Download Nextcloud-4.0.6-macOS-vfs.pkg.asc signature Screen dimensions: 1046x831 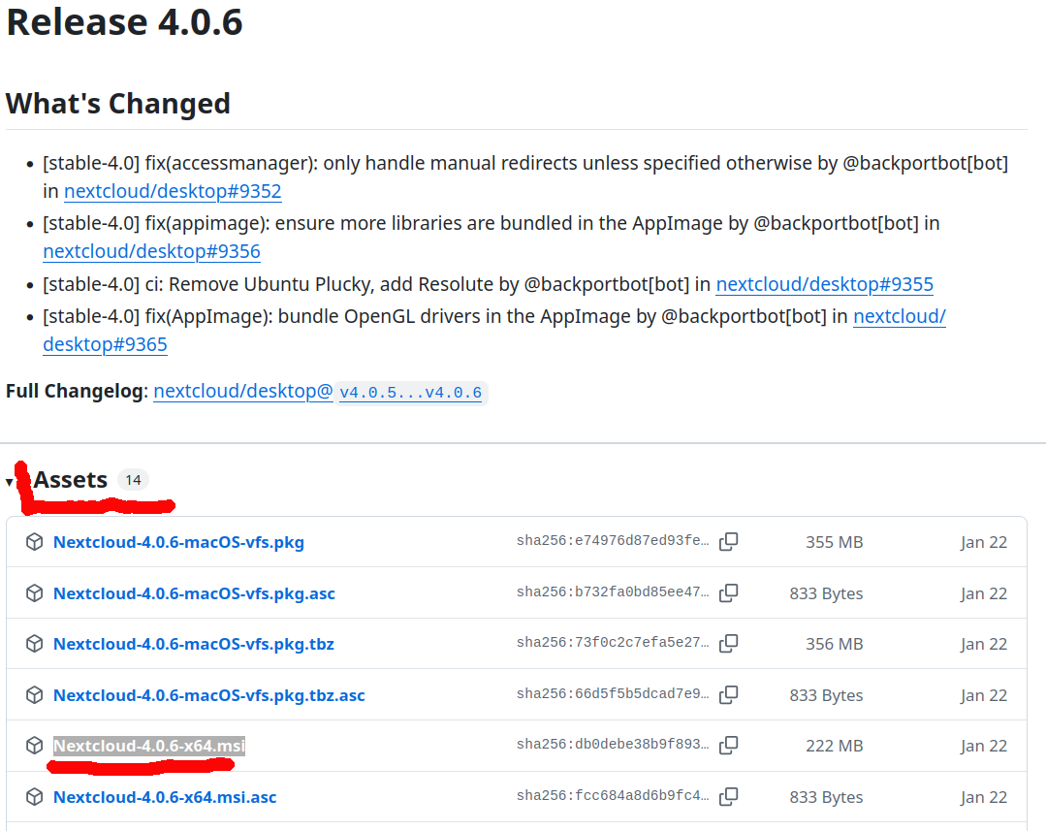tap(194, 593)
